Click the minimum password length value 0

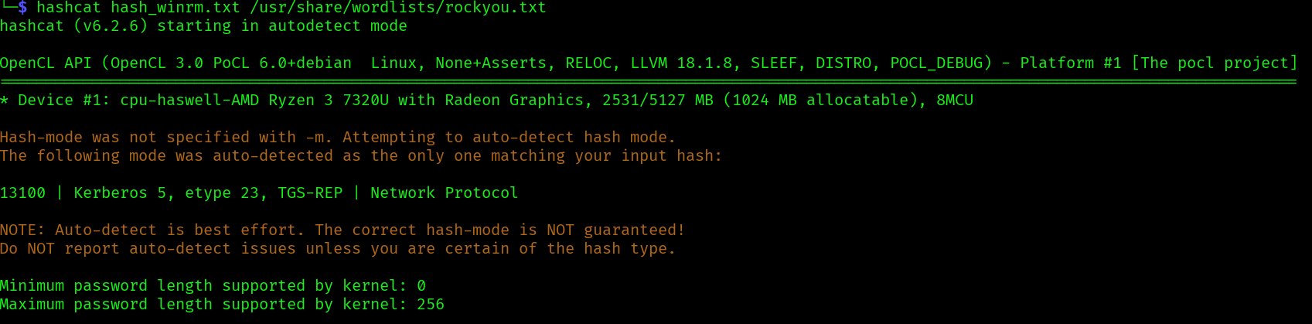[x=421, y=286]
